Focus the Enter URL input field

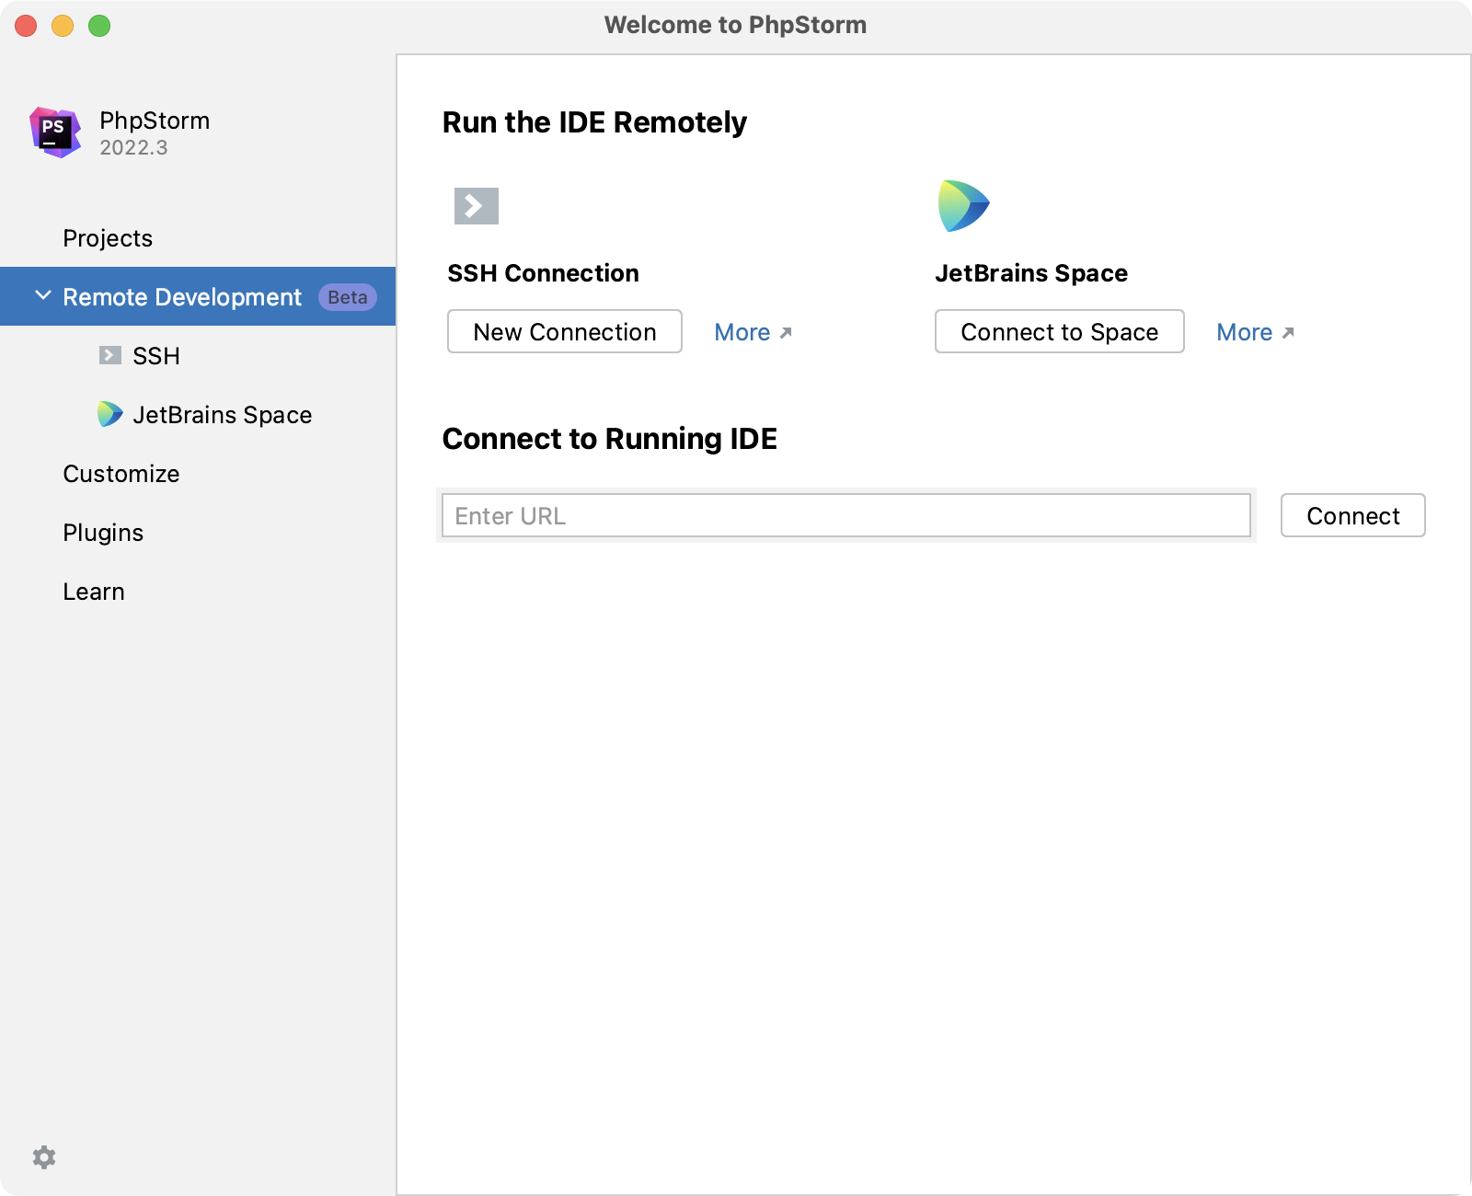[x=845, y=516]
